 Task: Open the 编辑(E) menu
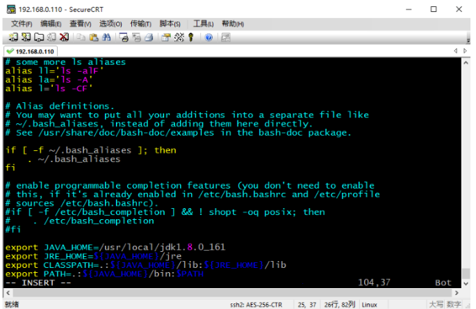pyautogui.click(x=51, y=24)
